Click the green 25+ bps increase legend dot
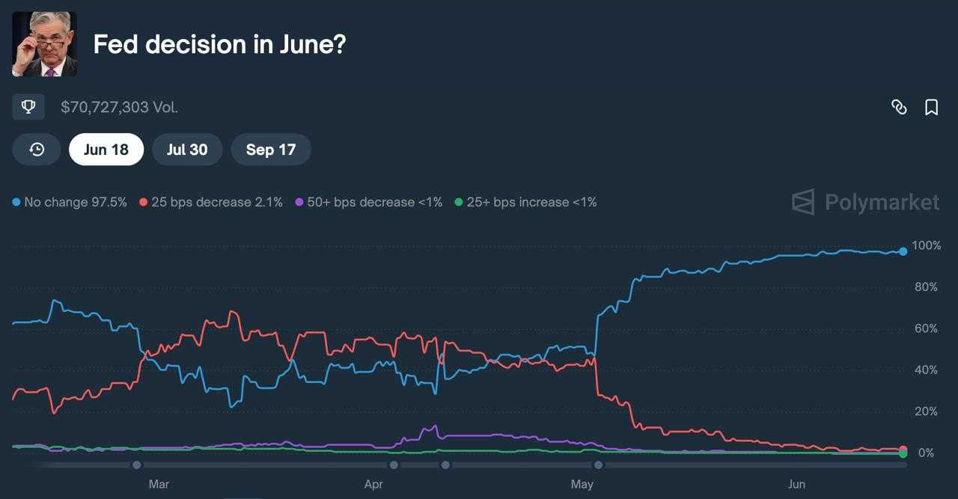958x499 pixels. [x=459, y=202]
